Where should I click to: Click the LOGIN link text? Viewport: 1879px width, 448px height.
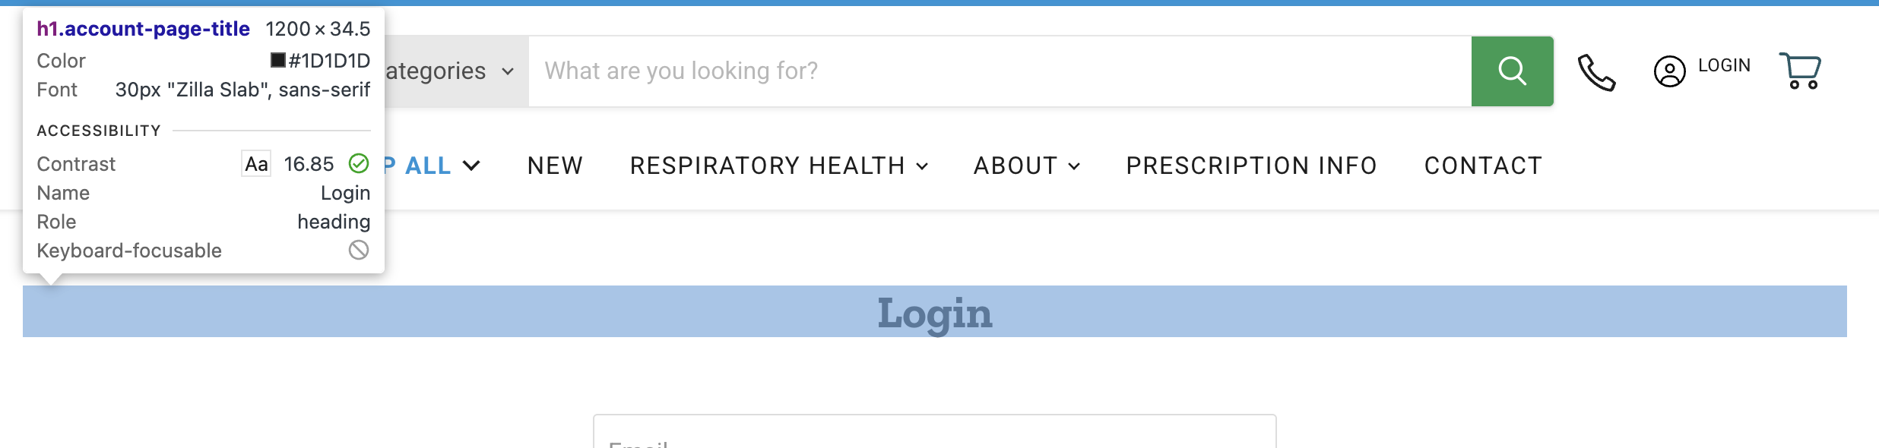1724,66
